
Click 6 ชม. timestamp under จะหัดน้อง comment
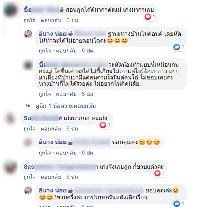[x=88, y=94]
